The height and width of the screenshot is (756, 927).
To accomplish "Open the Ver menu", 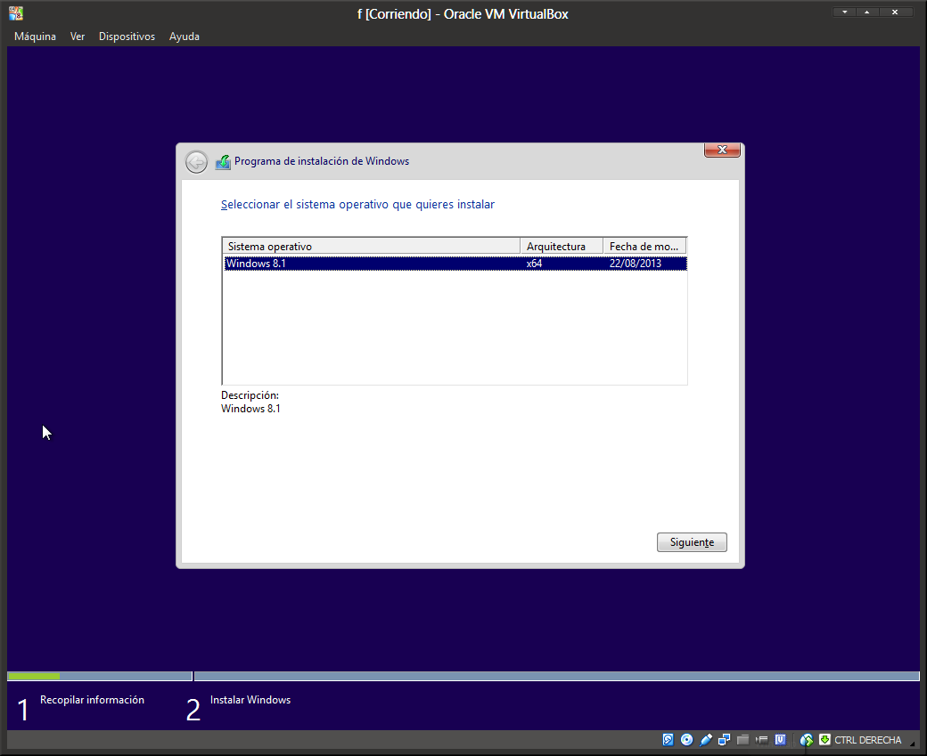I will tap(78, 37).
